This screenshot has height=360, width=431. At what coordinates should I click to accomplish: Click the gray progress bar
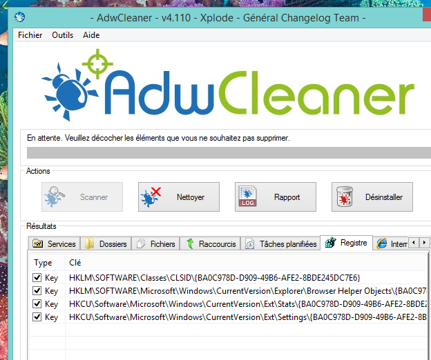tap(229, 152)
